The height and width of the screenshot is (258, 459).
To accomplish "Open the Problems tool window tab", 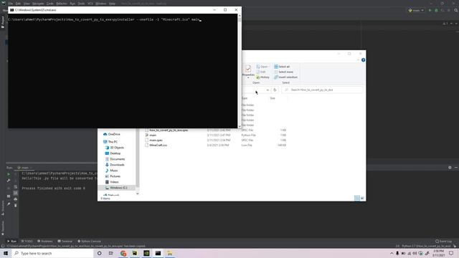I will 44,242.
